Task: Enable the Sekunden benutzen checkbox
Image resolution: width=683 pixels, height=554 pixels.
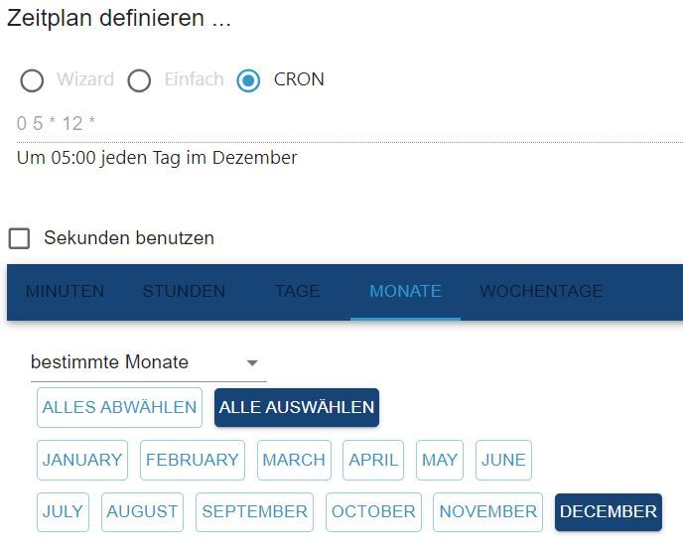Action: [x=19, y=238]
